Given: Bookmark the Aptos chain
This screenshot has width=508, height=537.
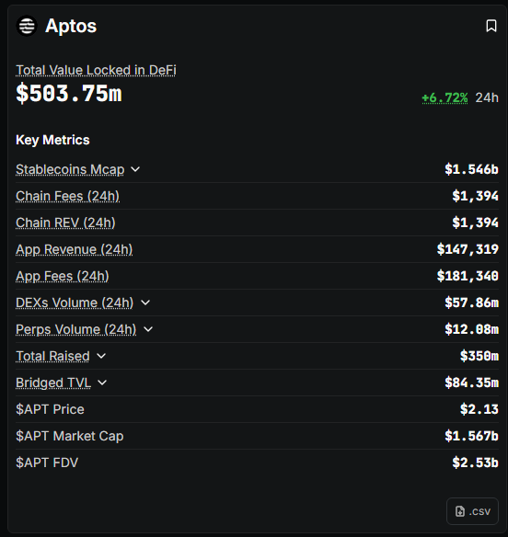Looking at the screenshot, I should (x=491, y=26).
